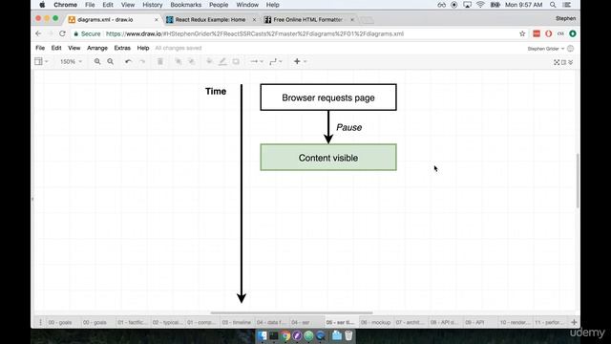Open the Extras menu

tap(122, 48)
